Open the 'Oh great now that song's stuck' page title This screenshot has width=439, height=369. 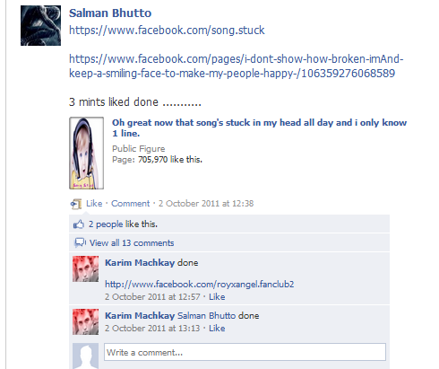(x=259, y=127)
